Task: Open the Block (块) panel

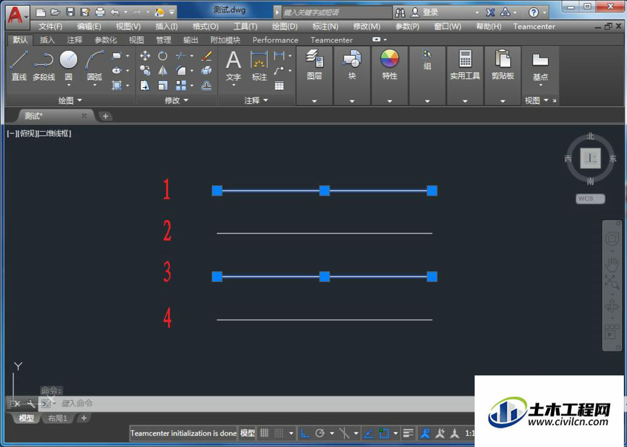Action: 352,65
